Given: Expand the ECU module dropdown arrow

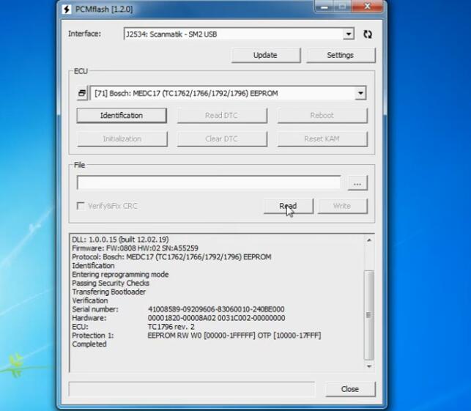Looking at the screenshot, I should click(x=360, y=93).
